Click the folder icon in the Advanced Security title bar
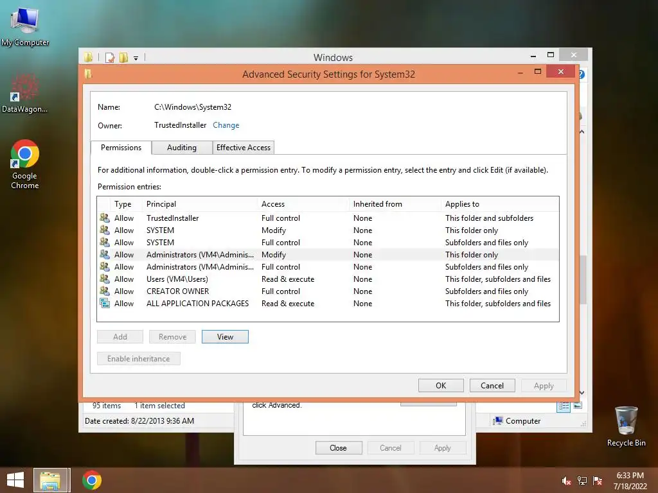Screen dimensions: 658x493 88,74
